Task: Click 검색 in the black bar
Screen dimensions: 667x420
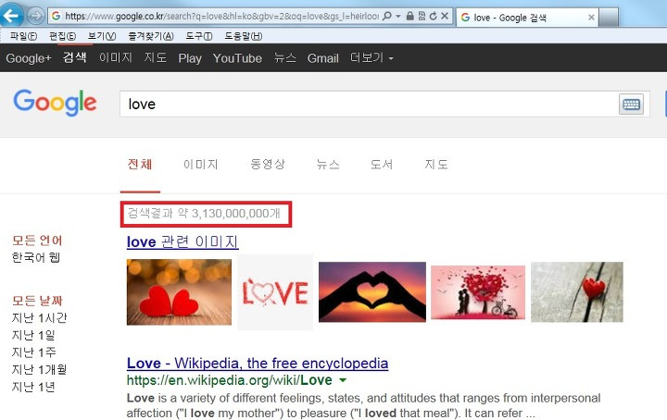Action: (75, 57)
